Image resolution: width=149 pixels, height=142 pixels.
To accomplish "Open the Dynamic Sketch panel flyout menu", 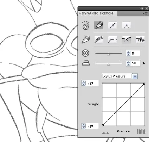I will point(145,13).
